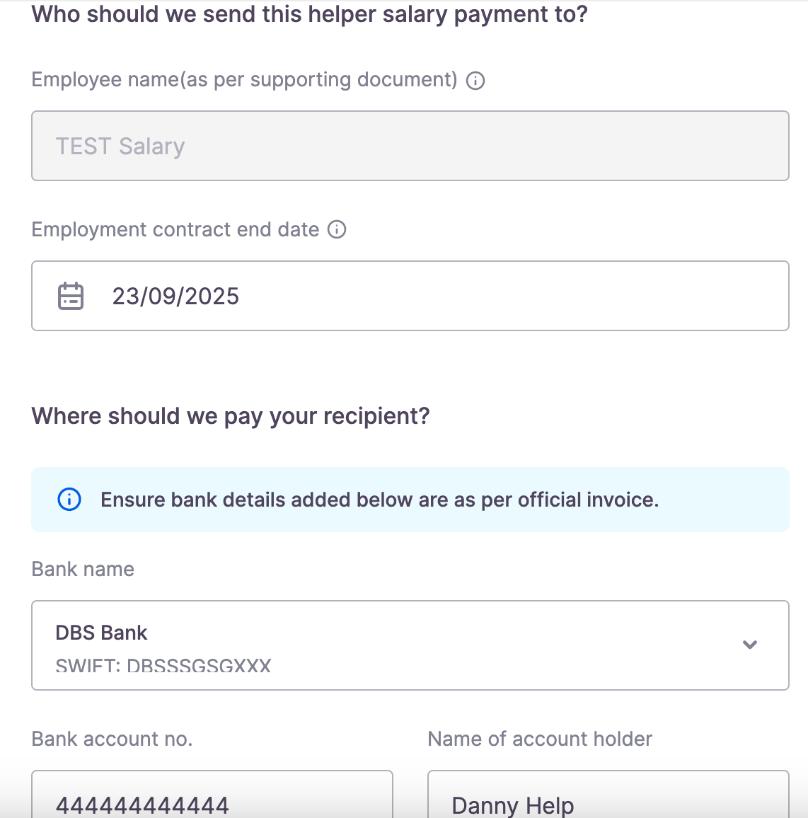Open the DBS Bank selection box

point(410,645)
